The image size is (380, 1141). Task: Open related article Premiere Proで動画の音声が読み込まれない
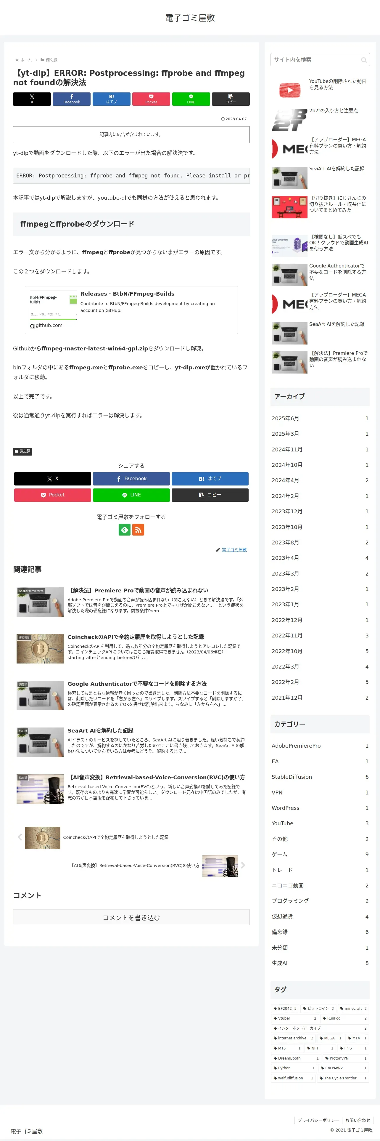point(131,602)
